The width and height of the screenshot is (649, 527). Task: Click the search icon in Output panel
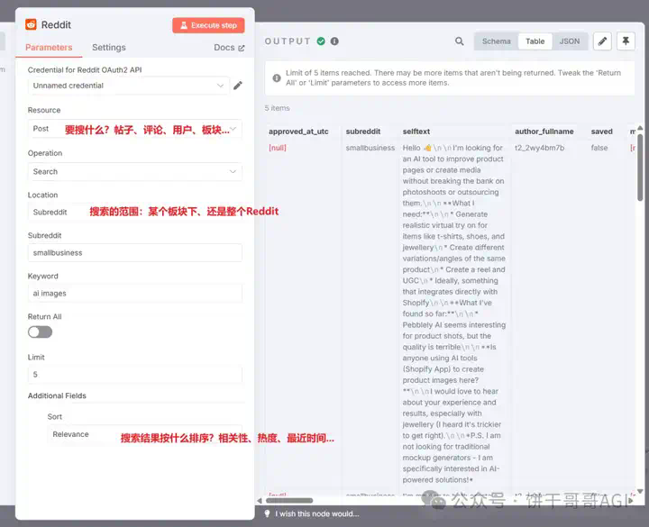[x=460, y=41]
